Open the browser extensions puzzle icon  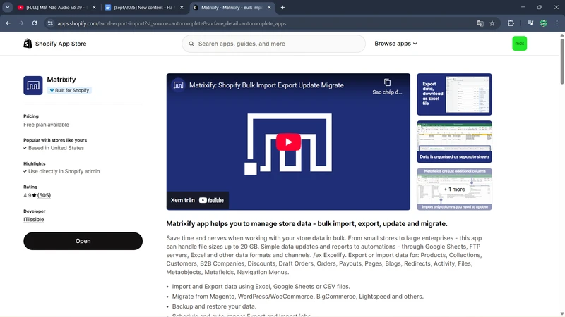tap(511, 23)
